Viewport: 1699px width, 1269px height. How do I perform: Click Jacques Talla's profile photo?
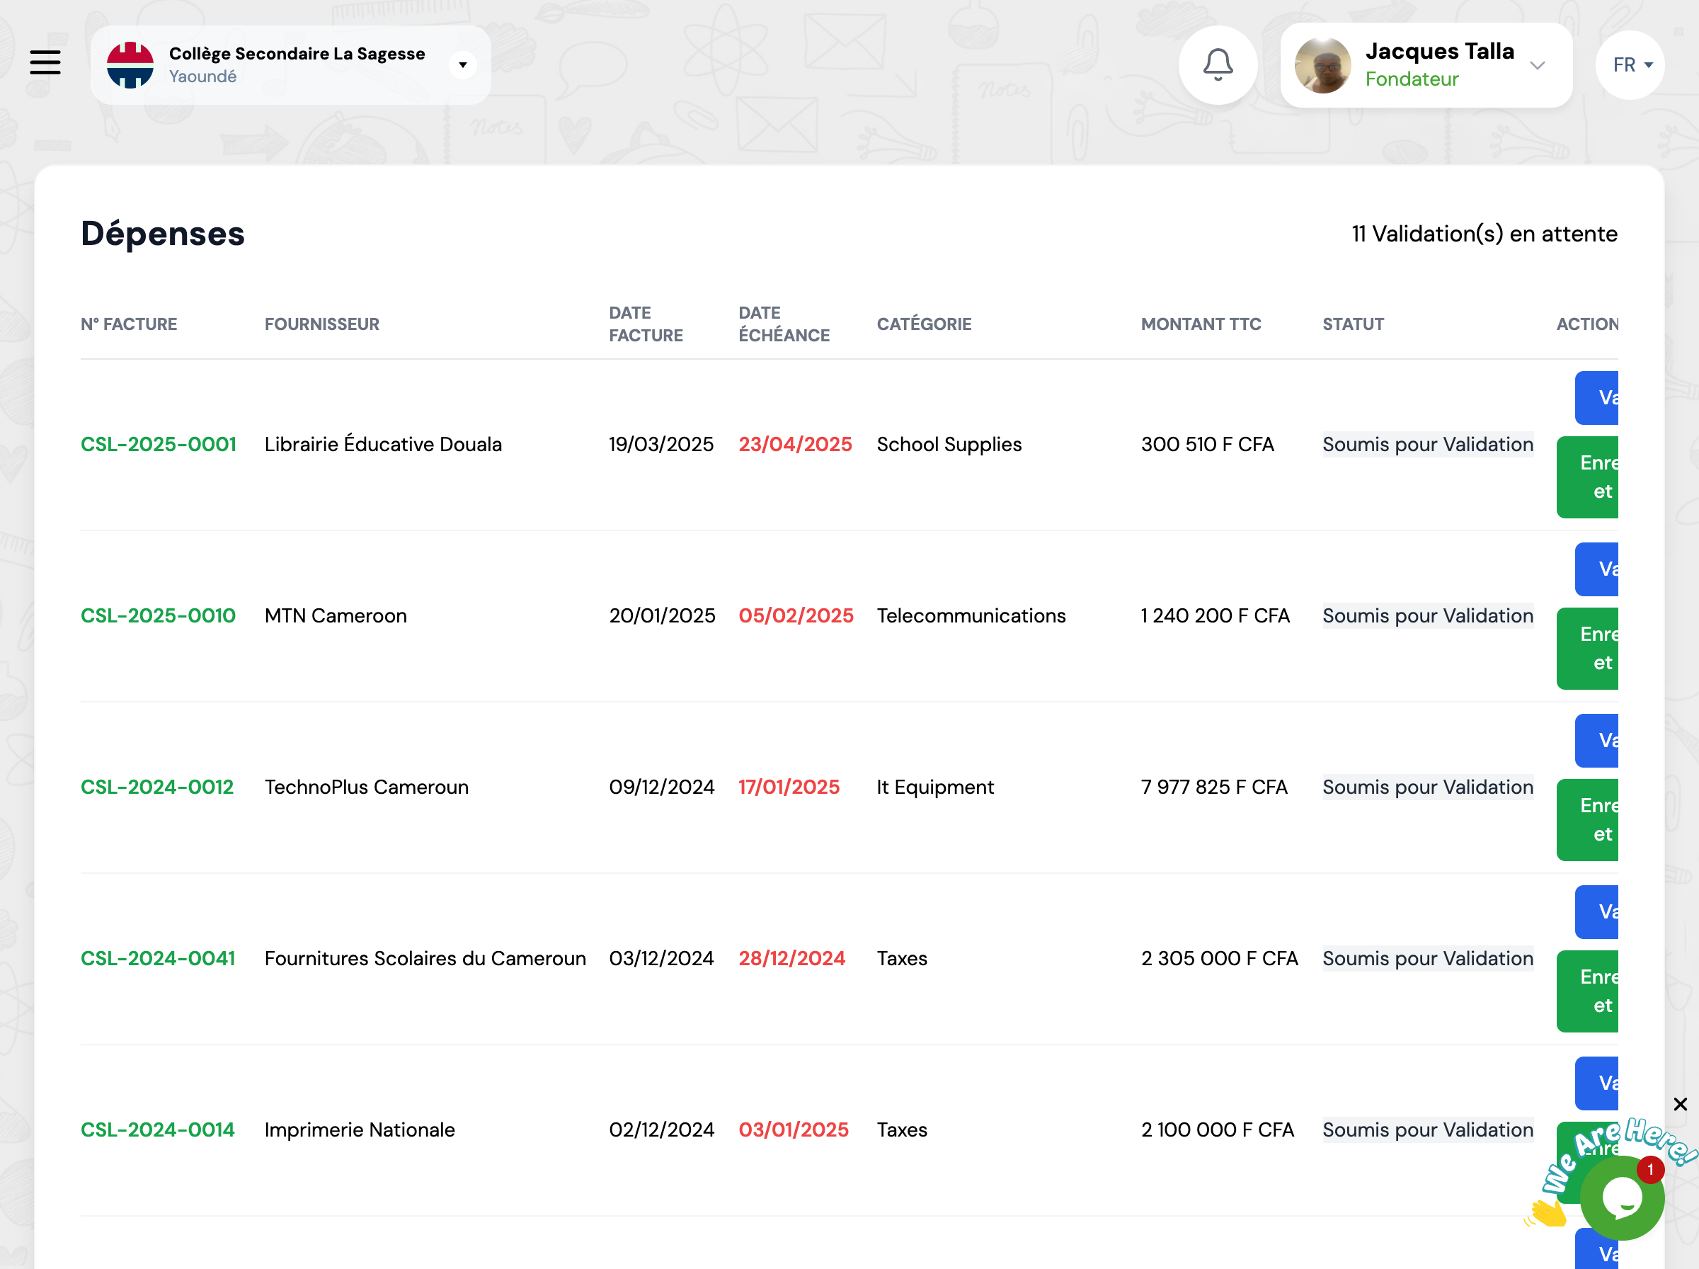click(x=1322, y=65)
